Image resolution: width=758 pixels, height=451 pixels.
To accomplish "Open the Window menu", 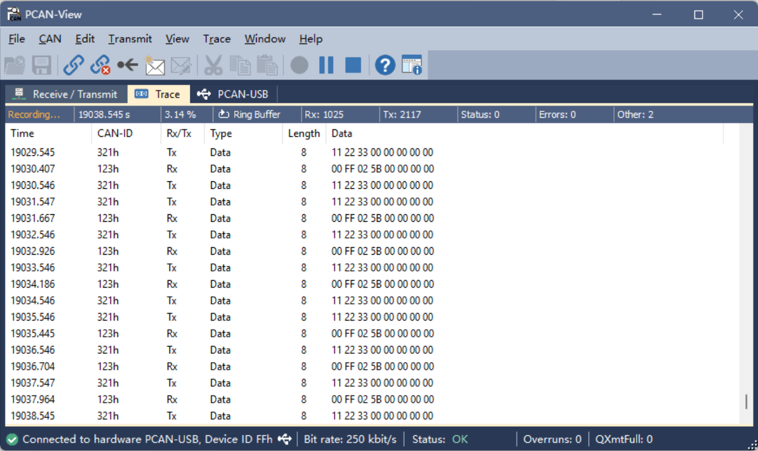I will 265,39.
